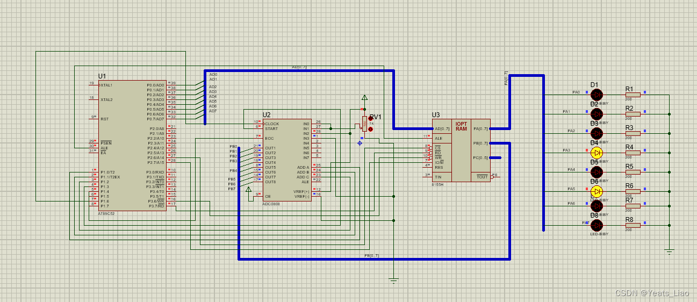Select the RV1 potentiometer body

(364, 124)
